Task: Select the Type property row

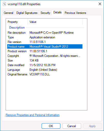Action: pyautogui.click(x=45, y=37)
